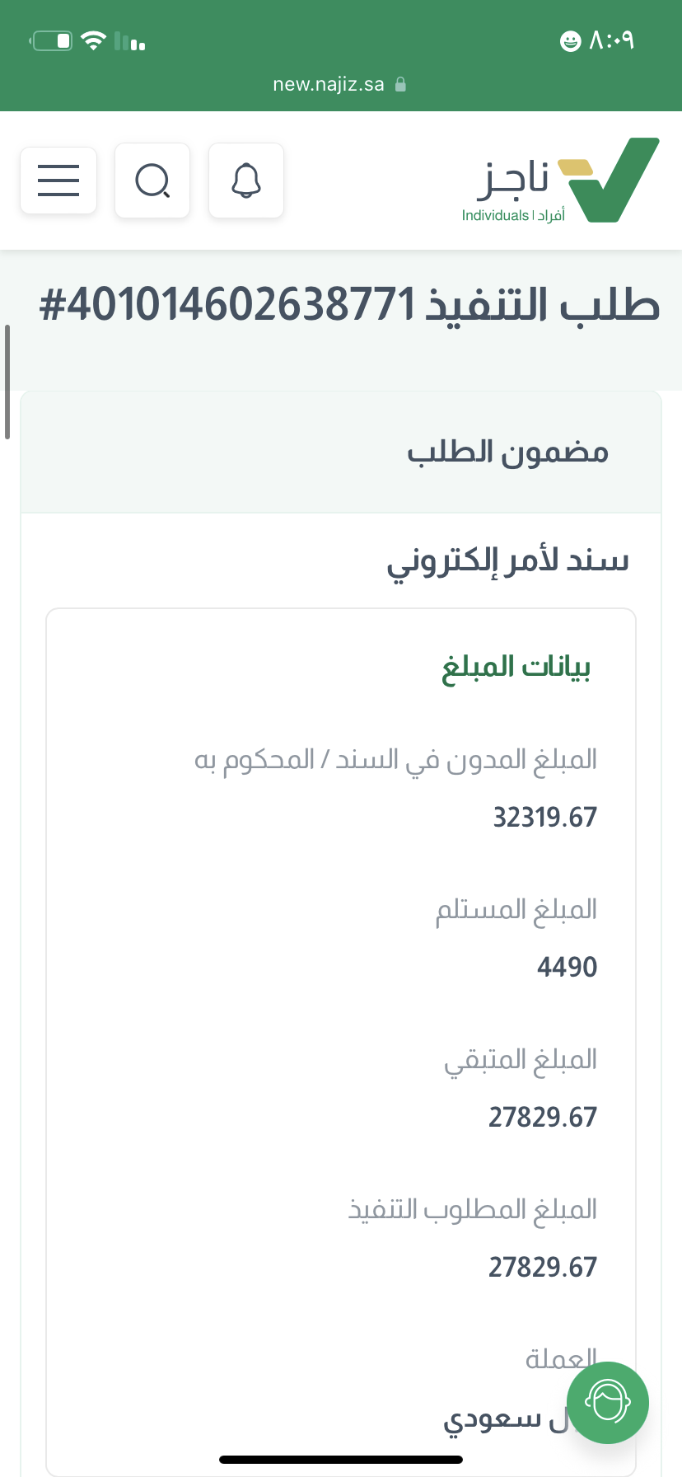Select the received amount 4490

(567, 967)
